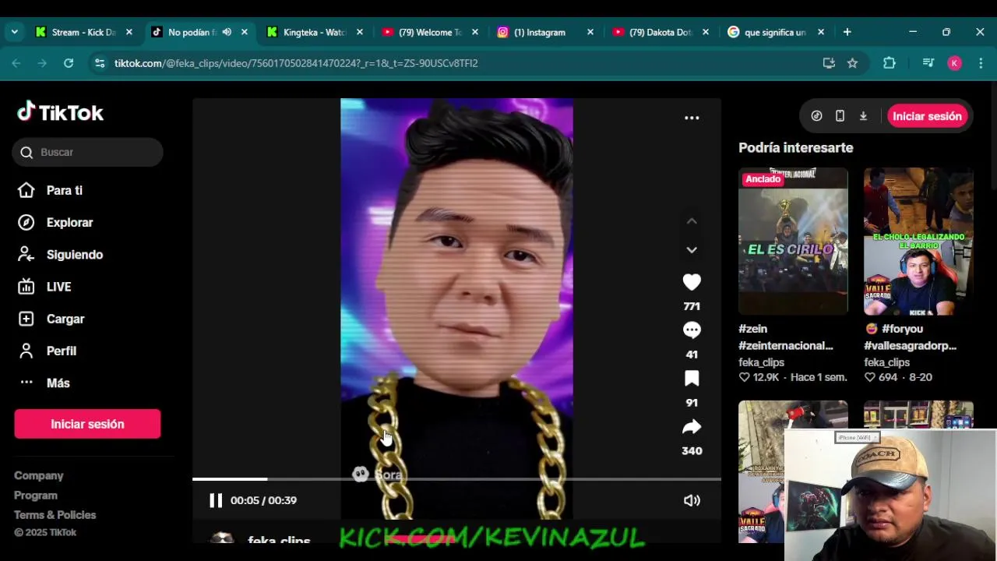The height and width of the screenshot is (561, 997).
Task: Open tab search dropdown arrow
Action: coord(14,32)
